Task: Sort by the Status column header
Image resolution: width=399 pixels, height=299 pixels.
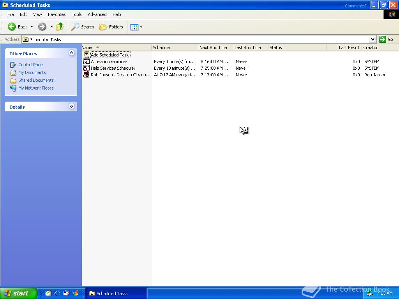Action: click(x=297, y=47)
